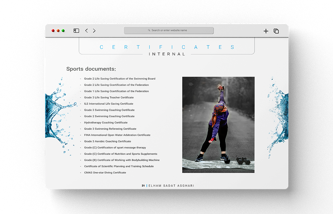Click CMAS One-star Diving Certificate

pyautogui.click(x=105, y=172)
